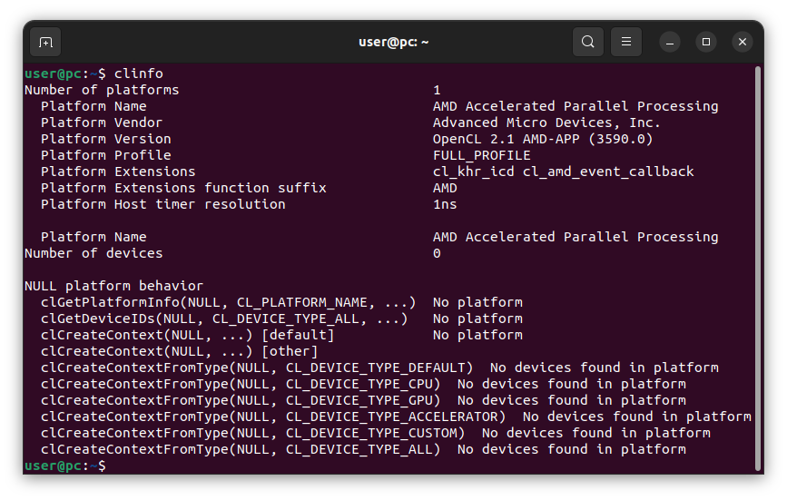Minimize the terminal window
787x500 pixels.
pos(670,42)
